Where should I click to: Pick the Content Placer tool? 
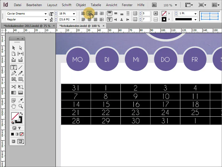pos(21,60)
